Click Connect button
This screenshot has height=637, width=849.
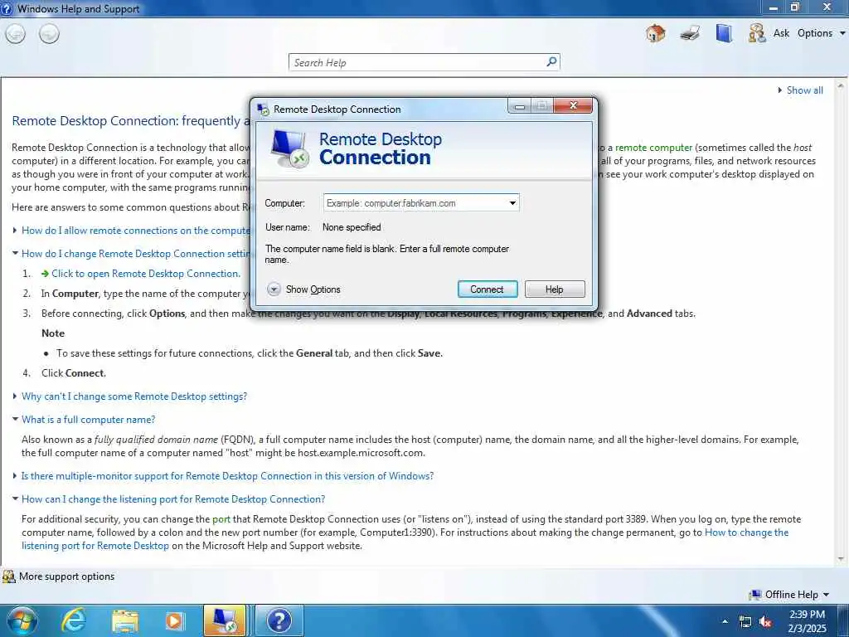[x=488, y=289]
